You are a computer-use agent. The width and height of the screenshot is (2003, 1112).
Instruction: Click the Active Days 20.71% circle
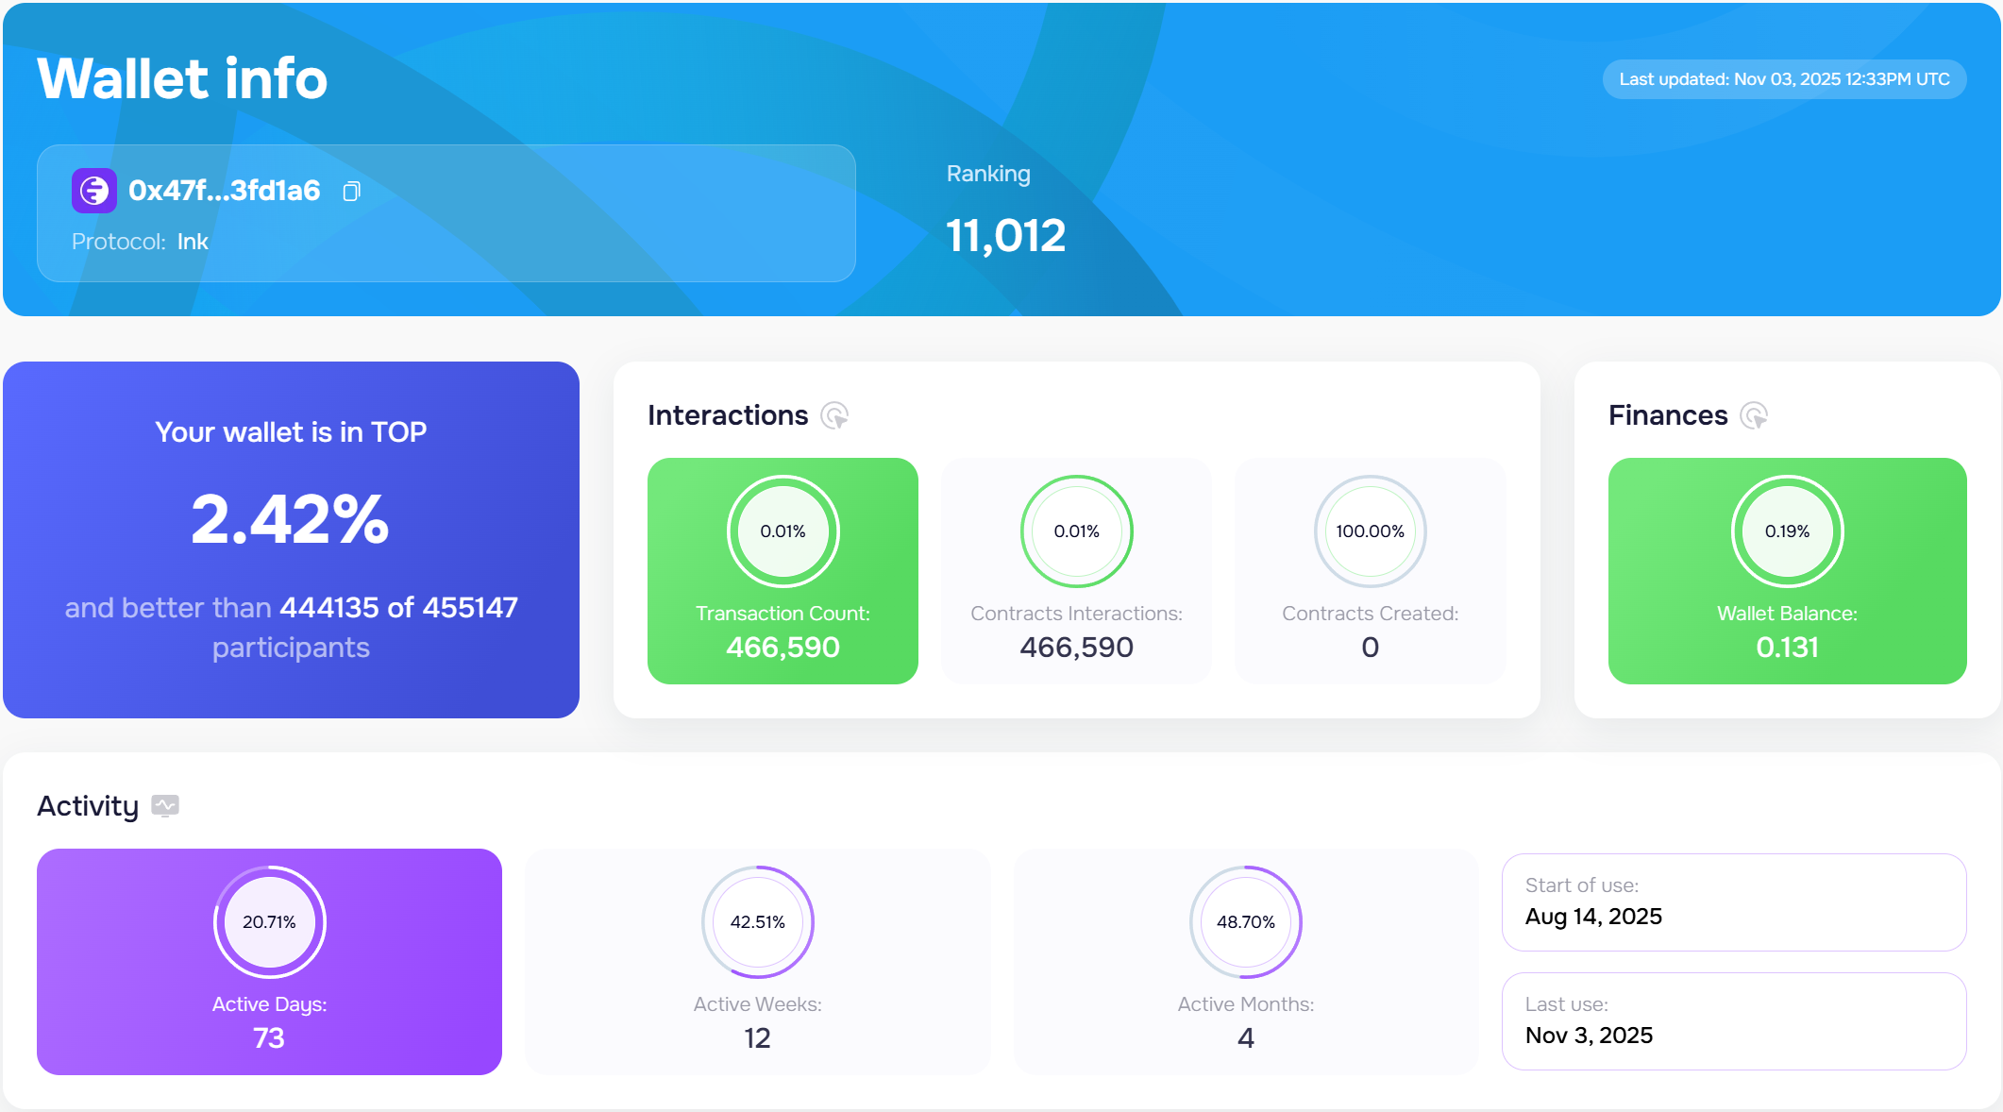[269, 922]
